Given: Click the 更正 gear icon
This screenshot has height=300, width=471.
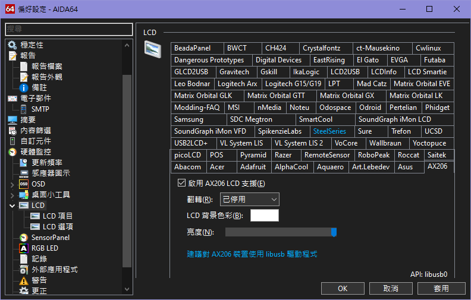Looking at the screenshot, I should (24, 290).
